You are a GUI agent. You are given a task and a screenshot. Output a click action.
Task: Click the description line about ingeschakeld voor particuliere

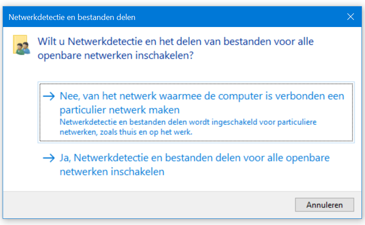[x=188, y=122]
